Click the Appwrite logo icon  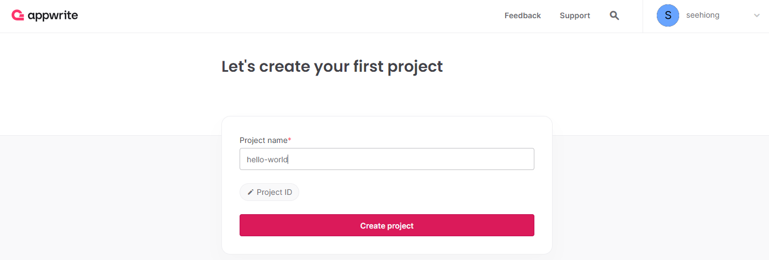click(x=18, y=15)
